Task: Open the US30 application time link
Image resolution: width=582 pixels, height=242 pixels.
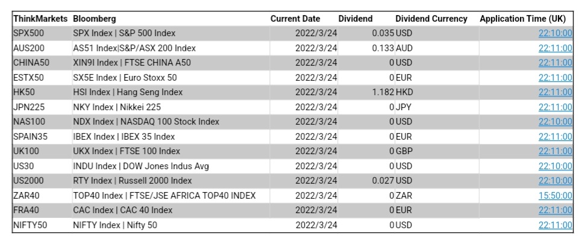Action: point(555,166)
